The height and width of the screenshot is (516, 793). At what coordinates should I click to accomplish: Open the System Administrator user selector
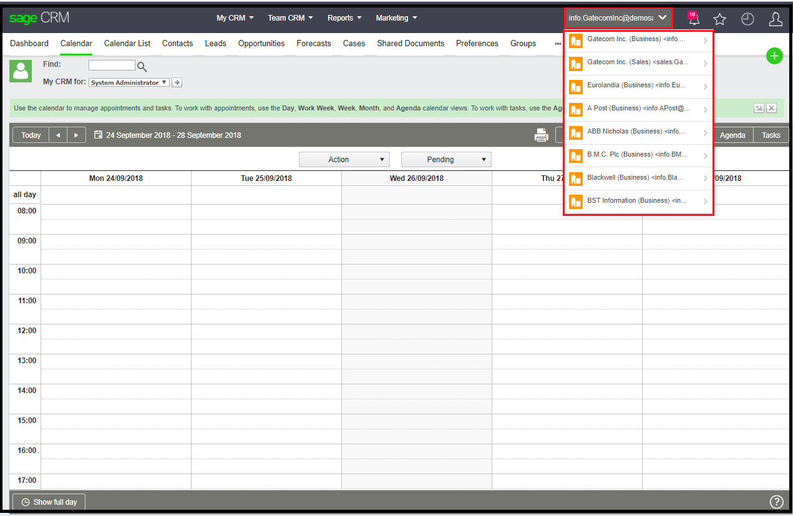tap(129, 82)
